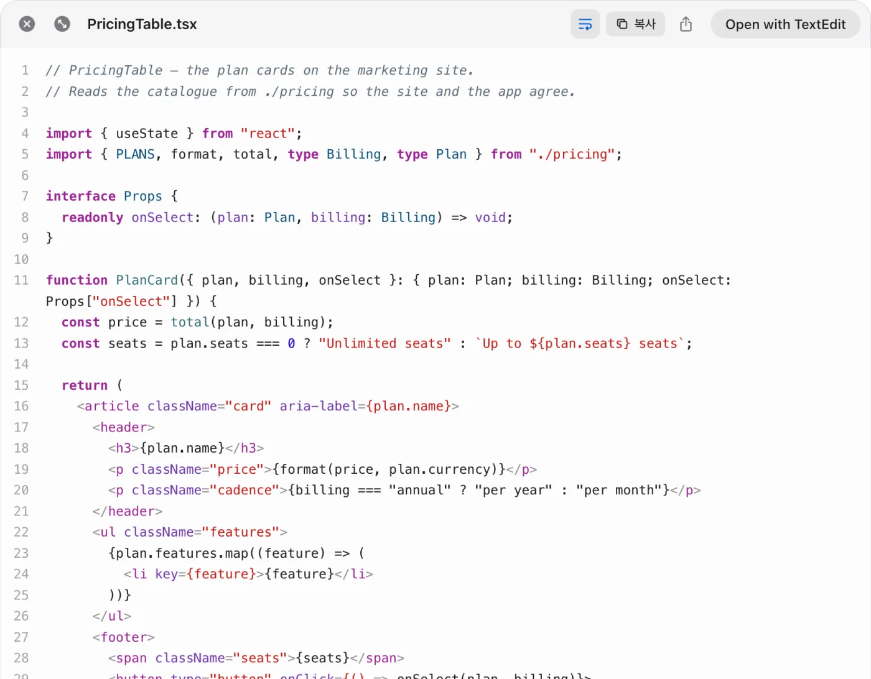Click the 복사 copy button

(x=636, y=24)
